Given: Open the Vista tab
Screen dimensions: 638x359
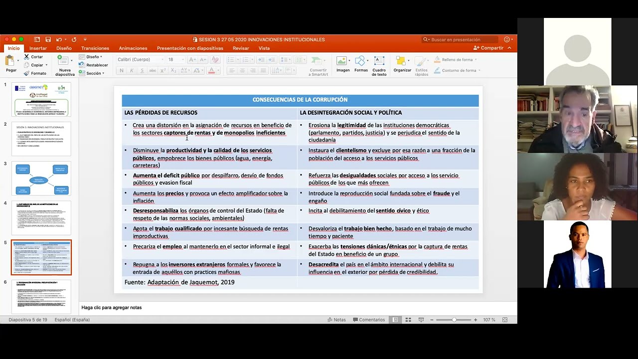Looking at the screenshot, I should point(264,48).
